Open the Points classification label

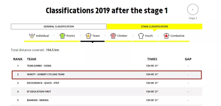pos(71,36)
